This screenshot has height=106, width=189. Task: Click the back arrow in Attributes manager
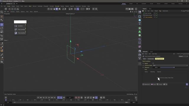174,54
